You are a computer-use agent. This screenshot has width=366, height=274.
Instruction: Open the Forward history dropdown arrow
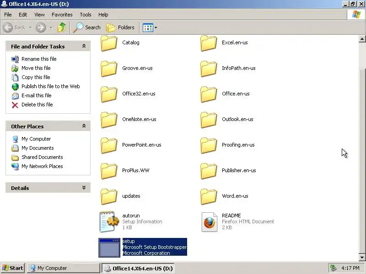point(51,27)
